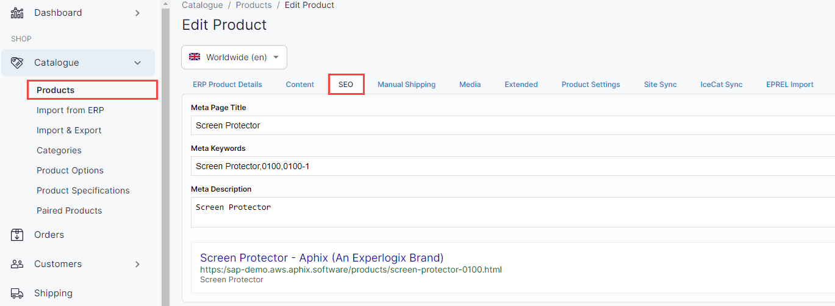Viewport: 835px width, 306px height.
Task: Open the Worldwide (en) language dropdown
Action: pyautogui.click(x=234, y=57)
